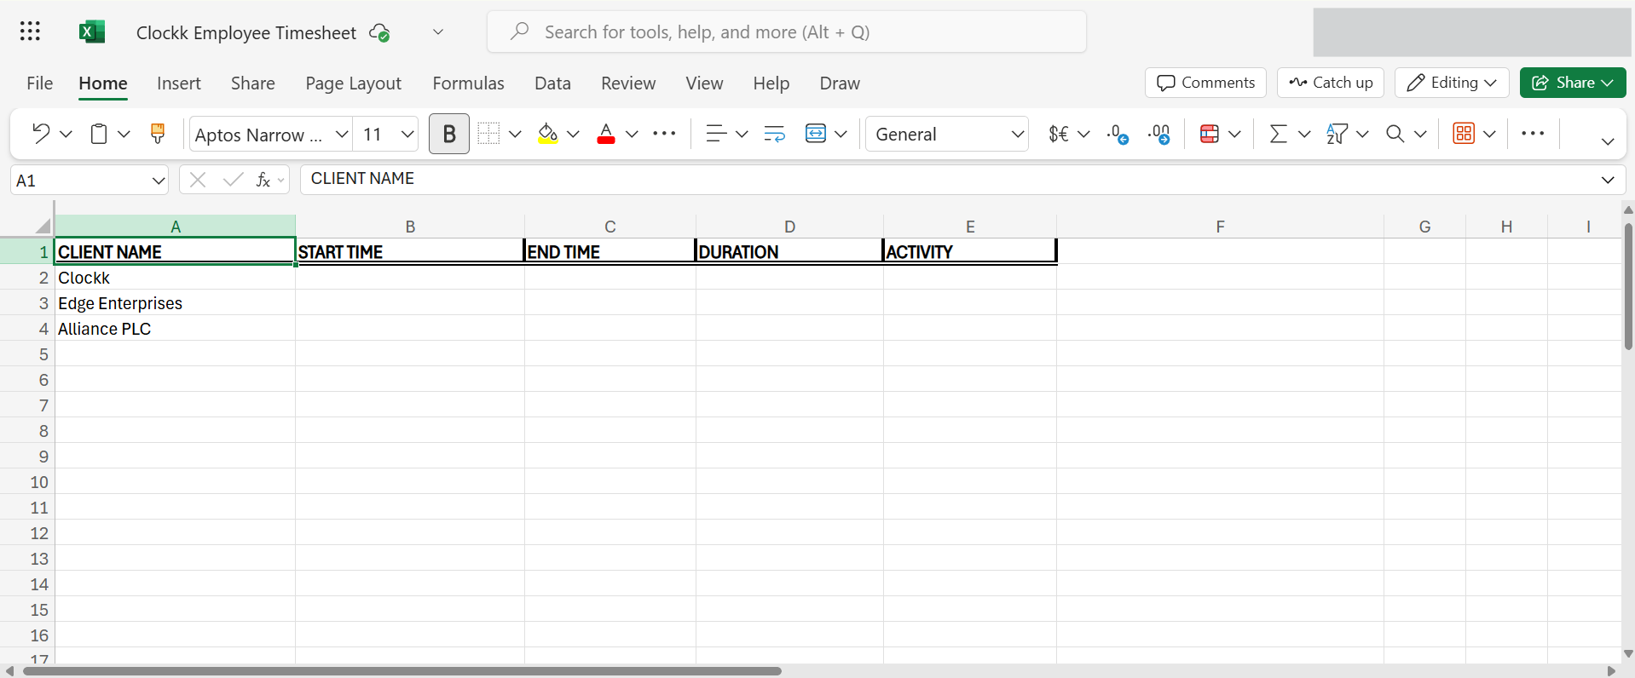Select the Alliance PLC cell
The width and height of the screenshot is (1635, 678).
click(x=175, y=329)
